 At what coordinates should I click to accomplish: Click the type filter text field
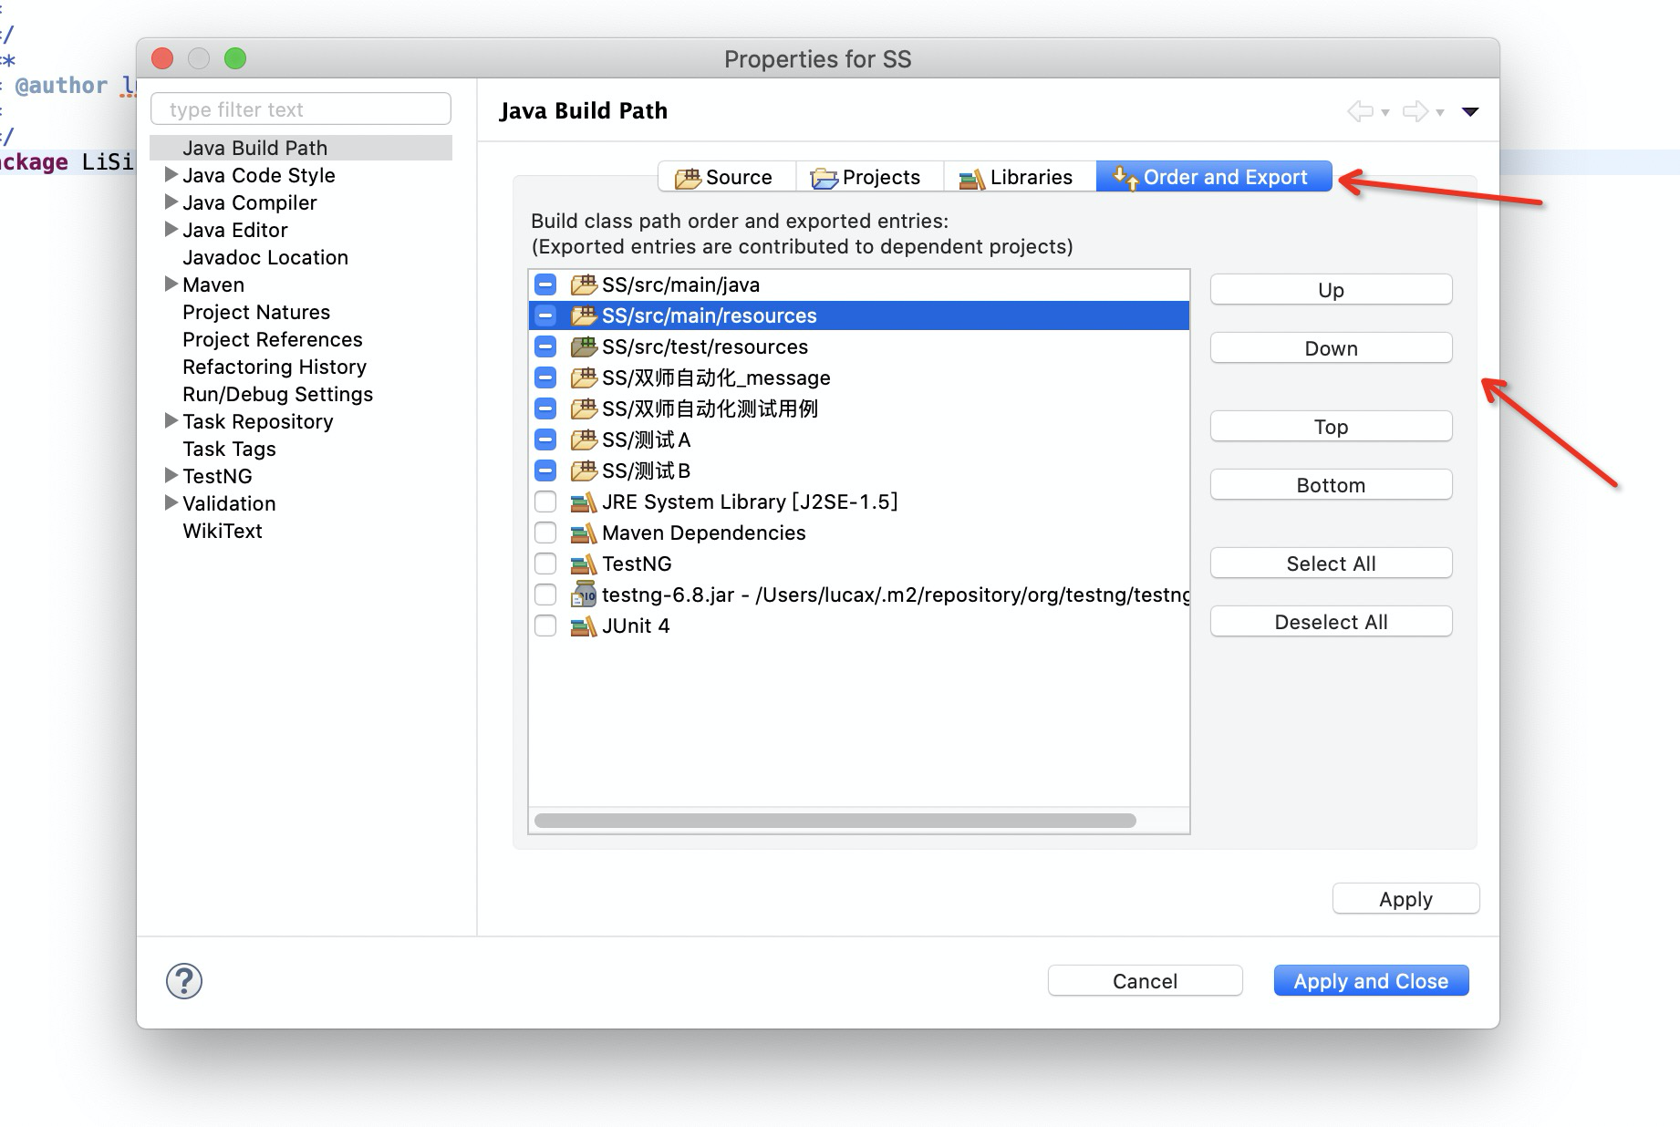(x=301, y=109)
